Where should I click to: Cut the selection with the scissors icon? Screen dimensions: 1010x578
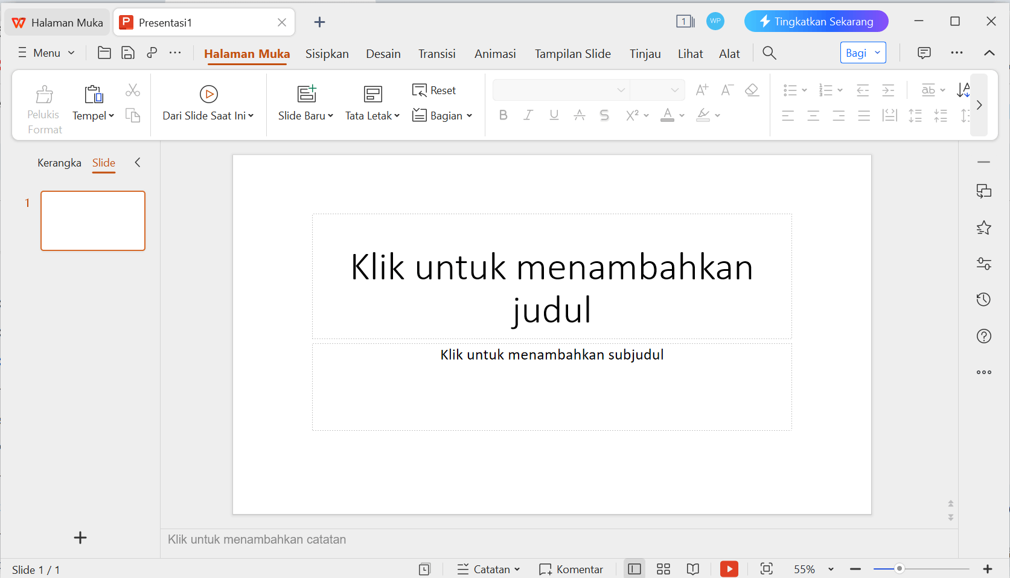tap(133, 89)
